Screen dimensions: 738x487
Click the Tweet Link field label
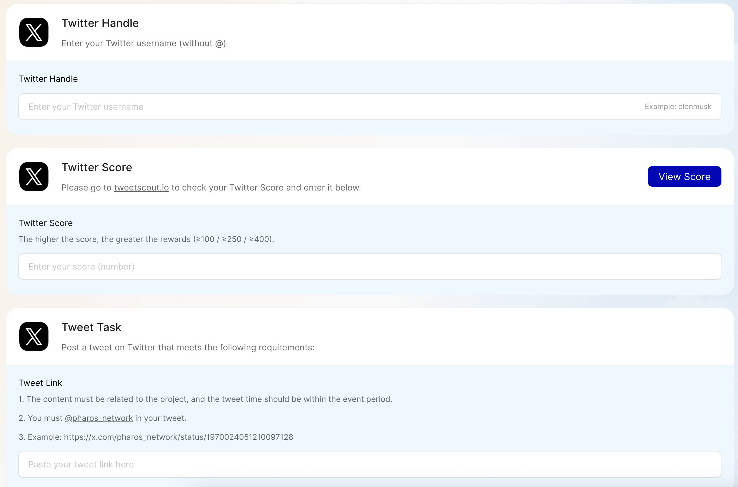[x=40, y=383]
